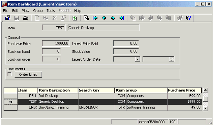Click the 190 status bar entry

173,122
